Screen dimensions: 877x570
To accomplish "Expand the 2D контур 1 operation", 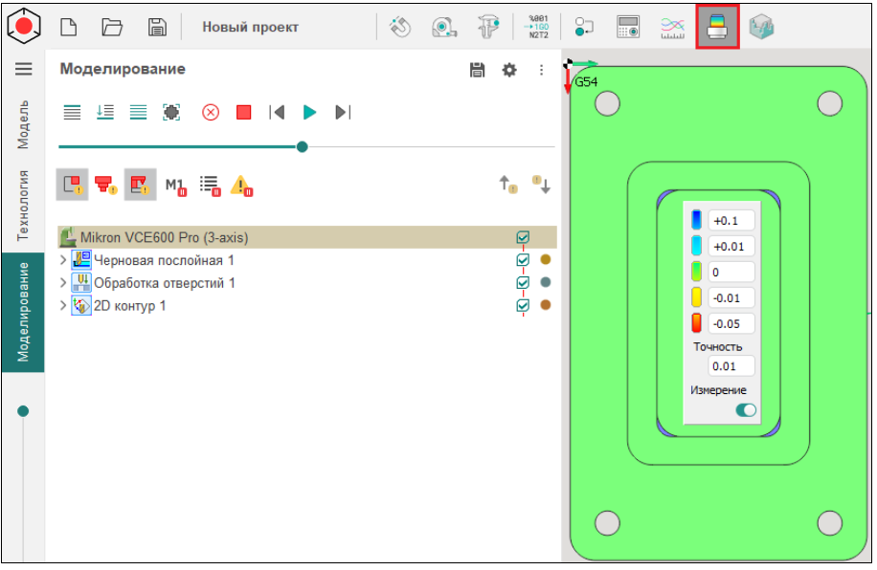I will [x=64, y=306].
